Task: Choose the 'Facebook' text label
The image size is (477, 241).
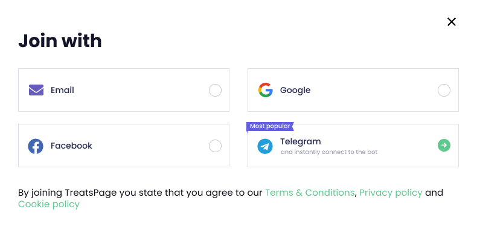Action: click(71, 146)
